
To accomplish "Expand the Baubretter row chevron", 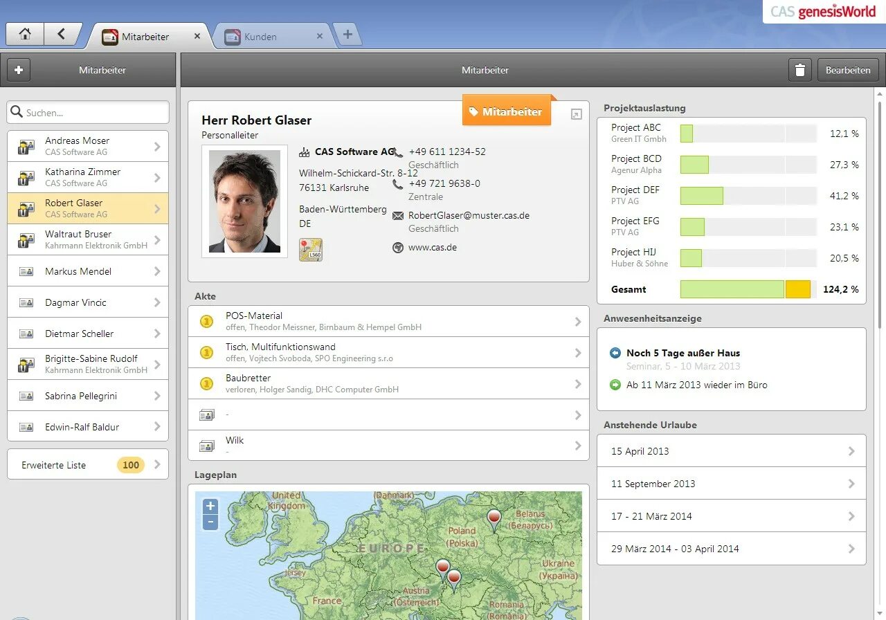I will pos(578,383).
